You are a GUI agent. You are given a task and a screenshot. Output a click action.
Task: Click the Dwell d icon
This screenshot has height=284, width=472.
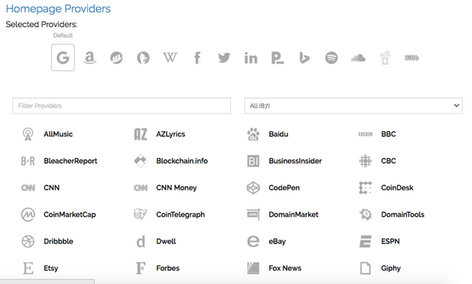[x=141, y=241]
